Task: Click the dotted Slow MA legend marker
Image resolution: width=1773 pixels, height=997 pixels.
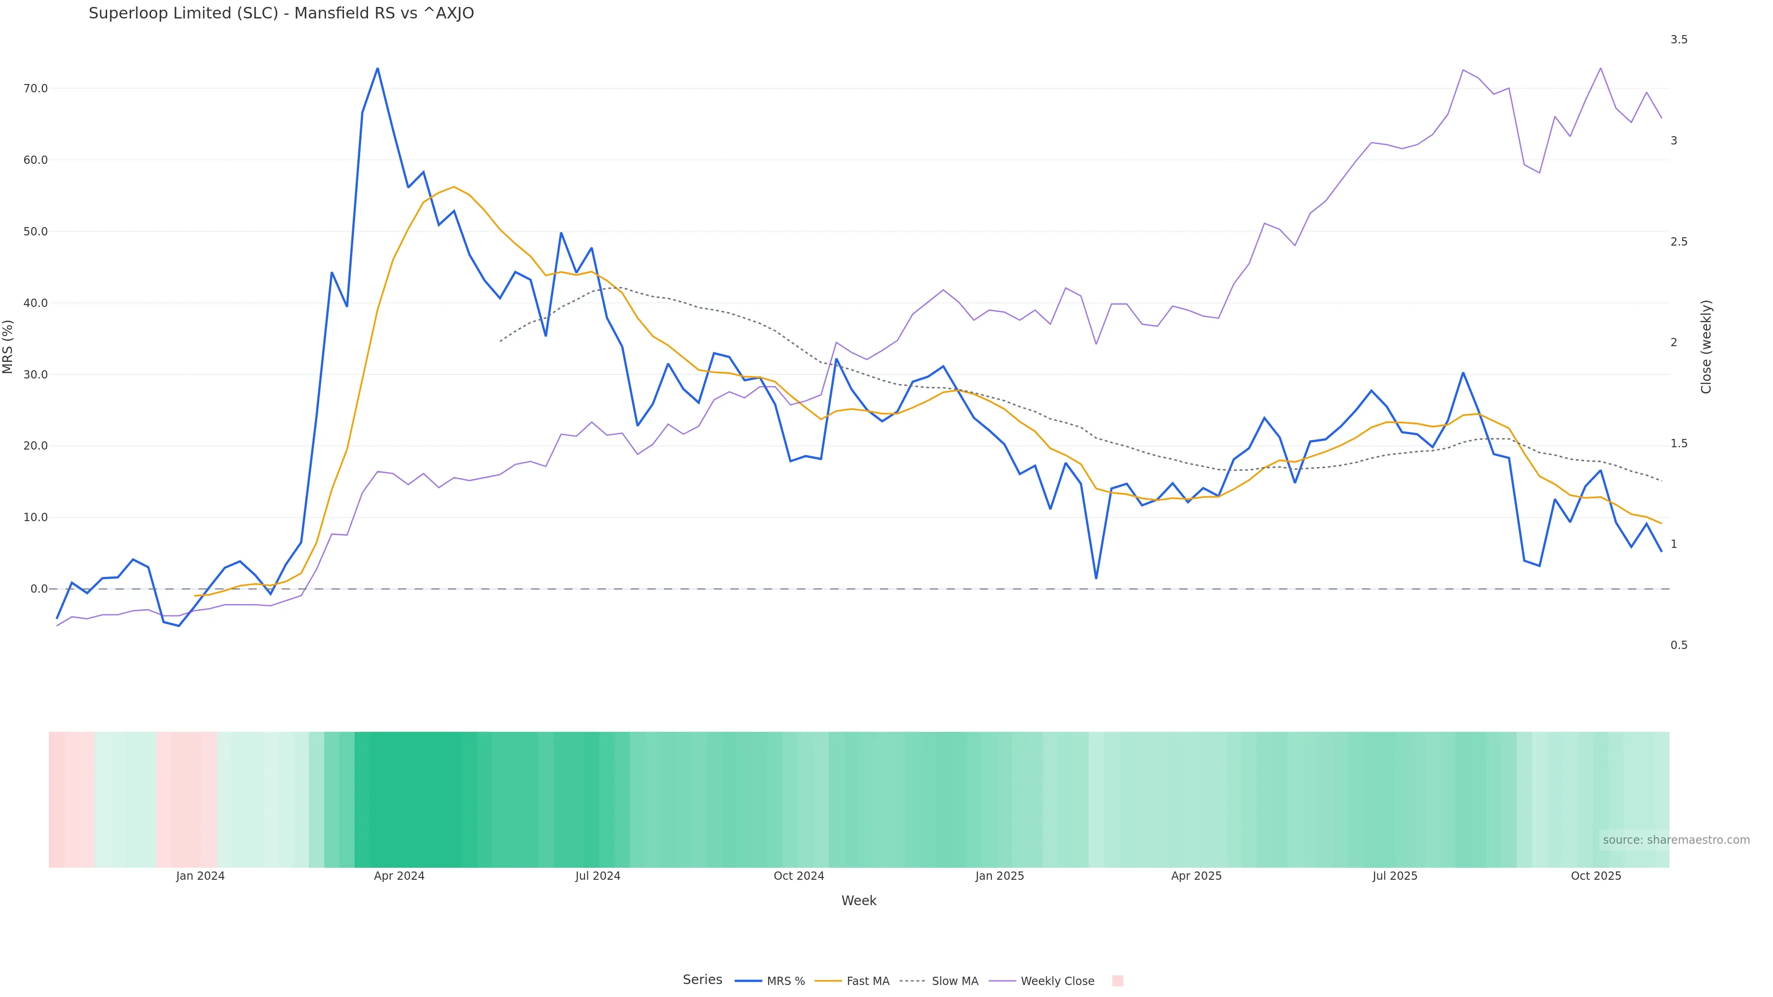Action: point(913,981)
